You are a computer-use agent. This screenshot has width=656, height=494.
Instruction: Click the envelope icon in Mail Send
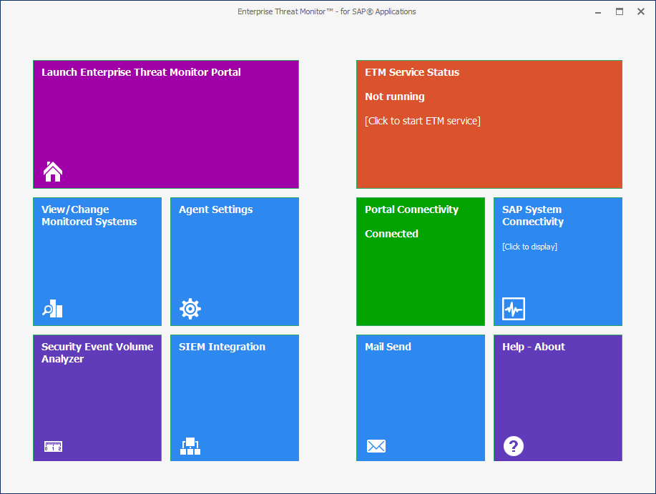376,446
